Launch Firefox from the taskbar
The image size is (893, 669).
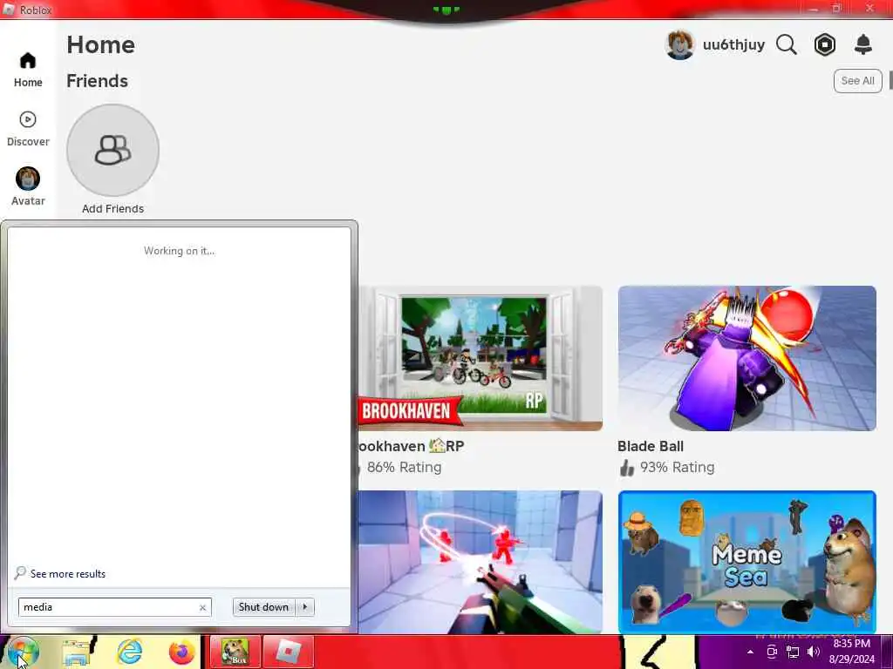(x=181, y=652)
